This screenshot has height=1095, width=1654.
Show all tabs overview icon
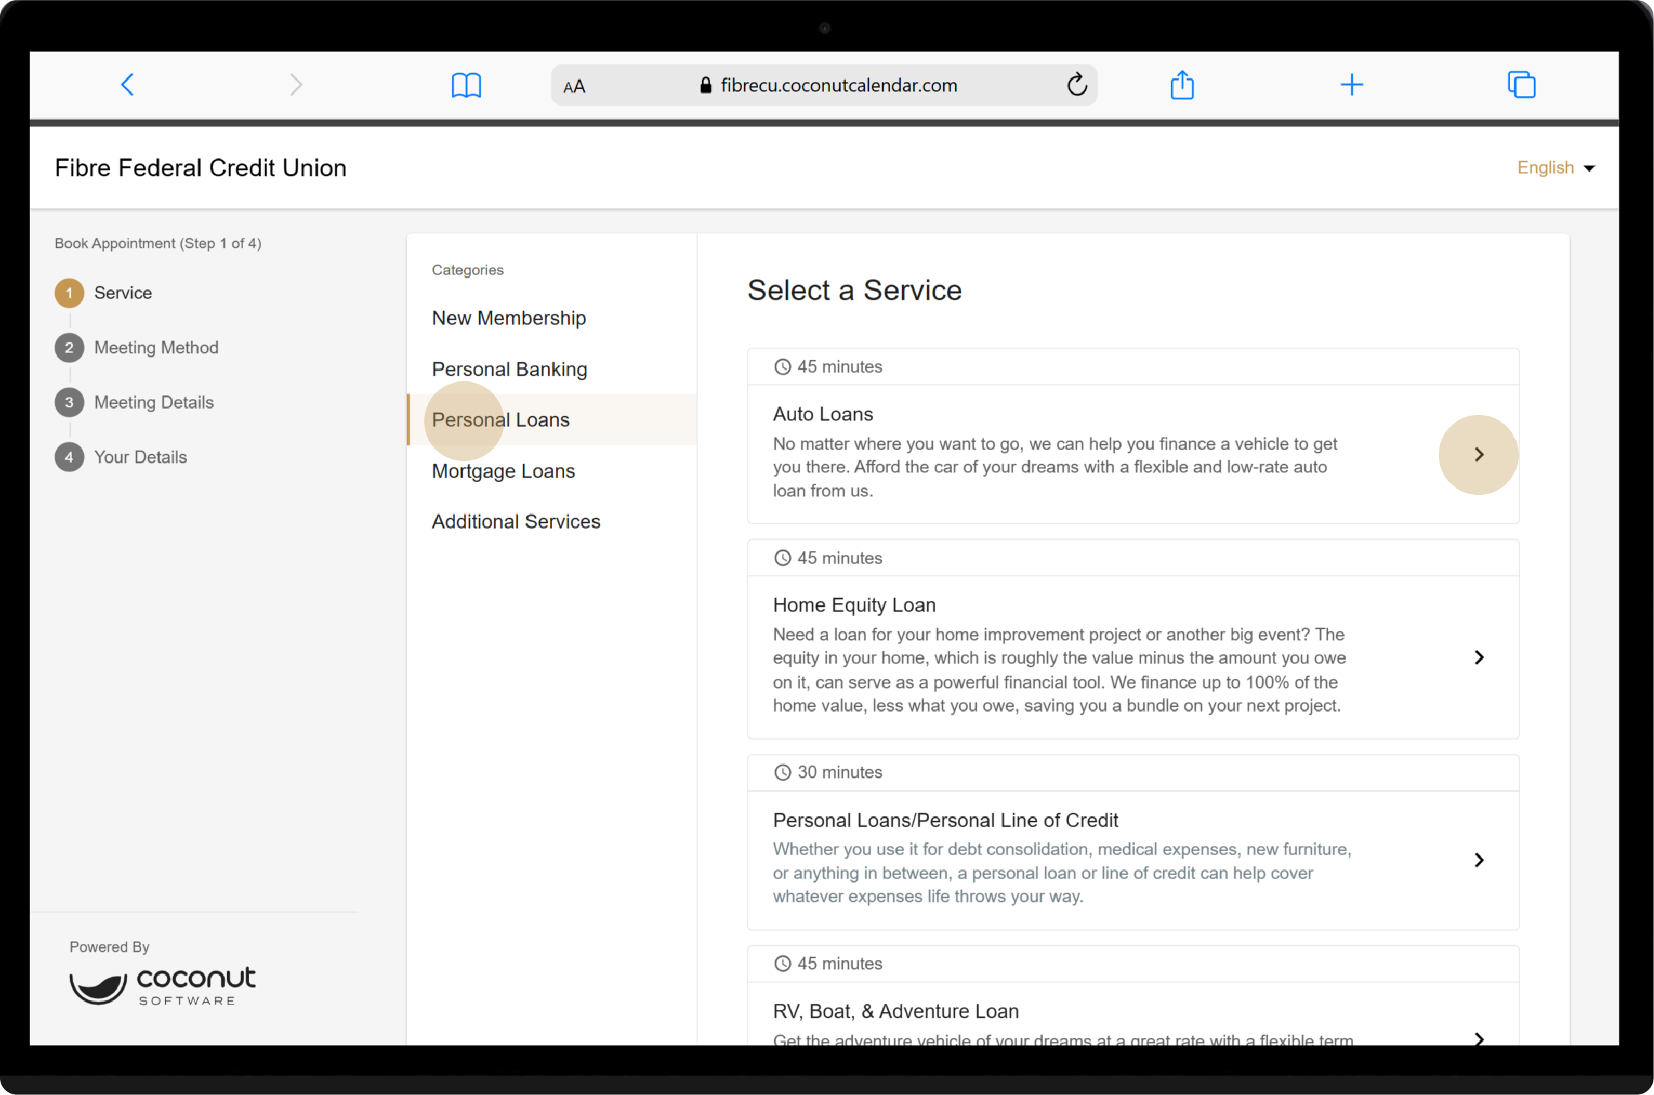[1521, 85]
